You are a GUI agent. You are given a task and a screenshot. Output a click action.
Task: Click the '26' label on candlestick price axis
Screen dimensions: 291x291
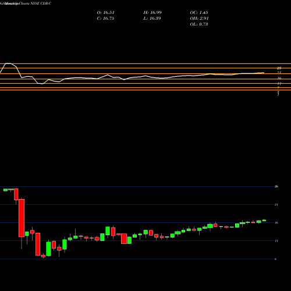click(276, 186)
